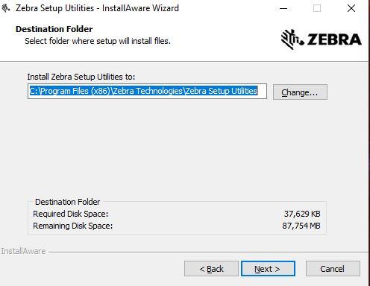Screen dimensions: 370x286
Task: Click the 'Destination Folder' bold heading
Action: 54,29
